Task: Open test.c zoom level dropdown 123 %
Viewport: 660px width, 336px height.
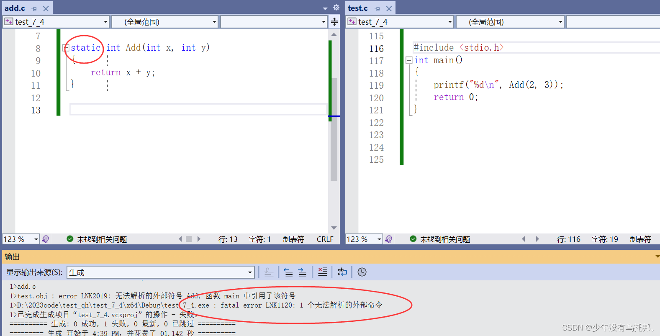Action: point(364,239)
